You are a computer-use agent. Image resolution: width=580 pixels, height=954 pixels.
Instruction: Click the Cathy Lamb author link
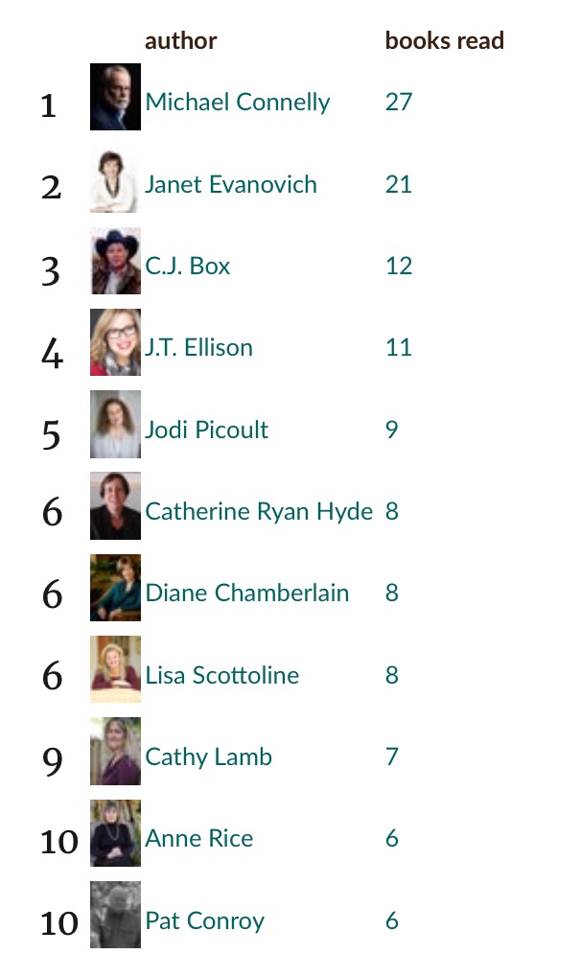[209, 756]
